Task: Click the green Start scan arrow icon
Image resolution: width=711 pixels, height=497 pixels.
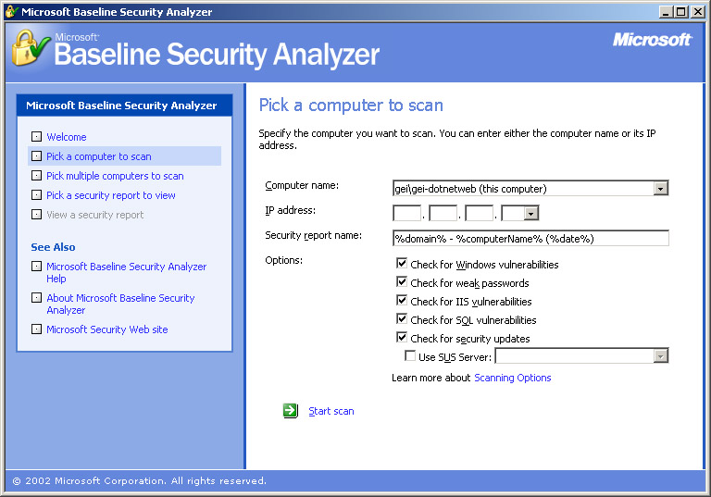Action: click(x=291, y=411)
